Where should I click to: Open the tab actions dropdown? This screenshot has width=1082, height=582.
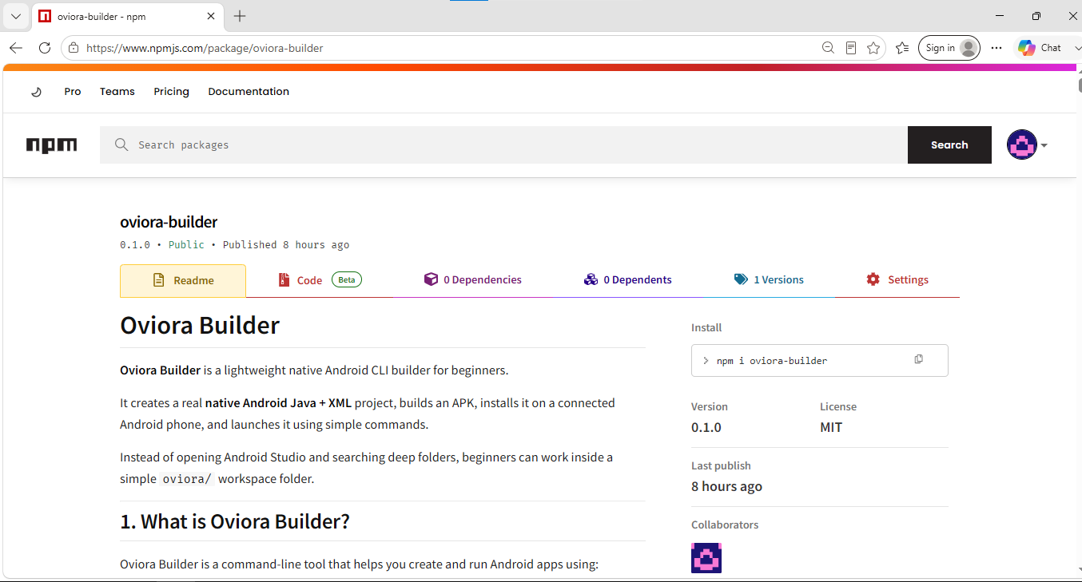(15, 16)
